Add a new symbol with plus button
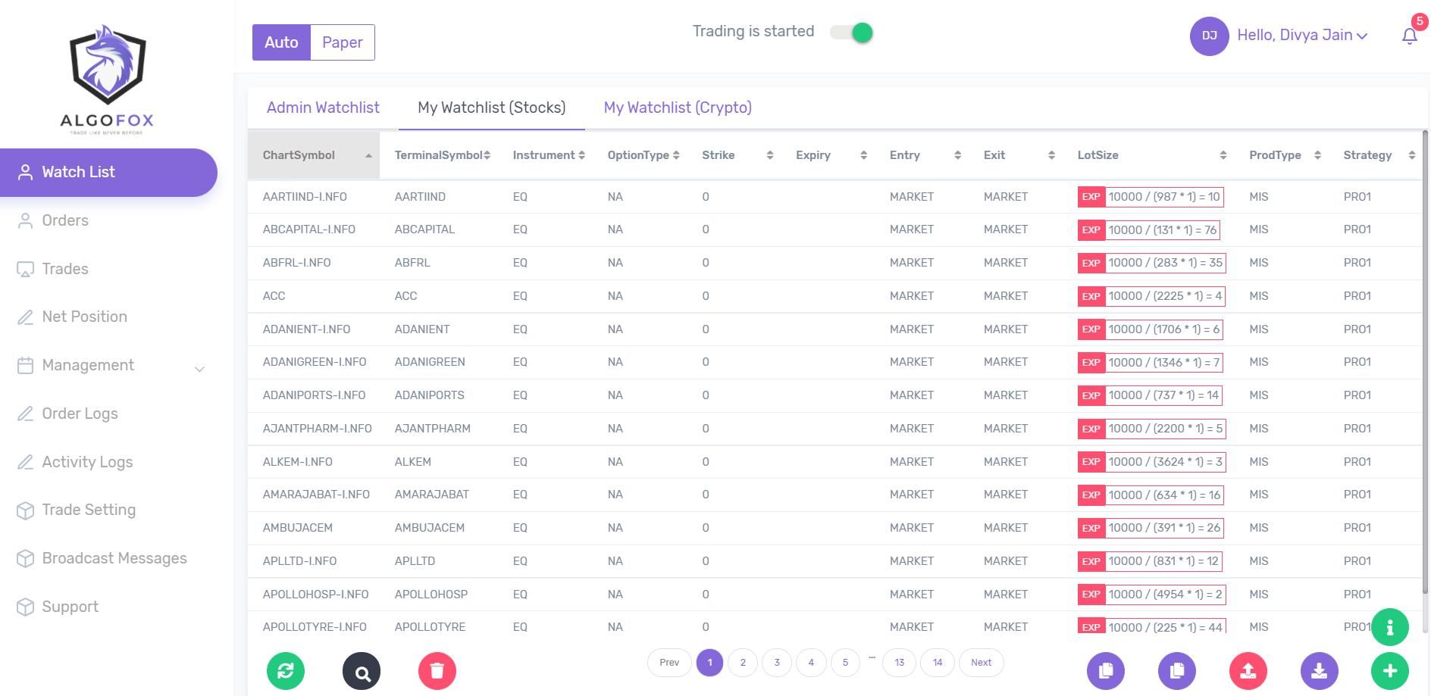 coord(1389,670)
